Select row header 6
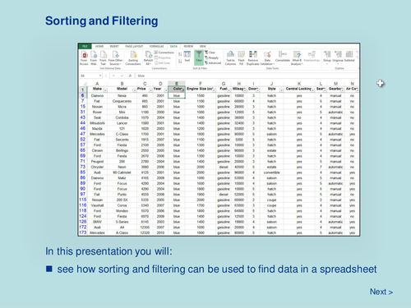Screen dimensions: 411x308 click(82, 95)
